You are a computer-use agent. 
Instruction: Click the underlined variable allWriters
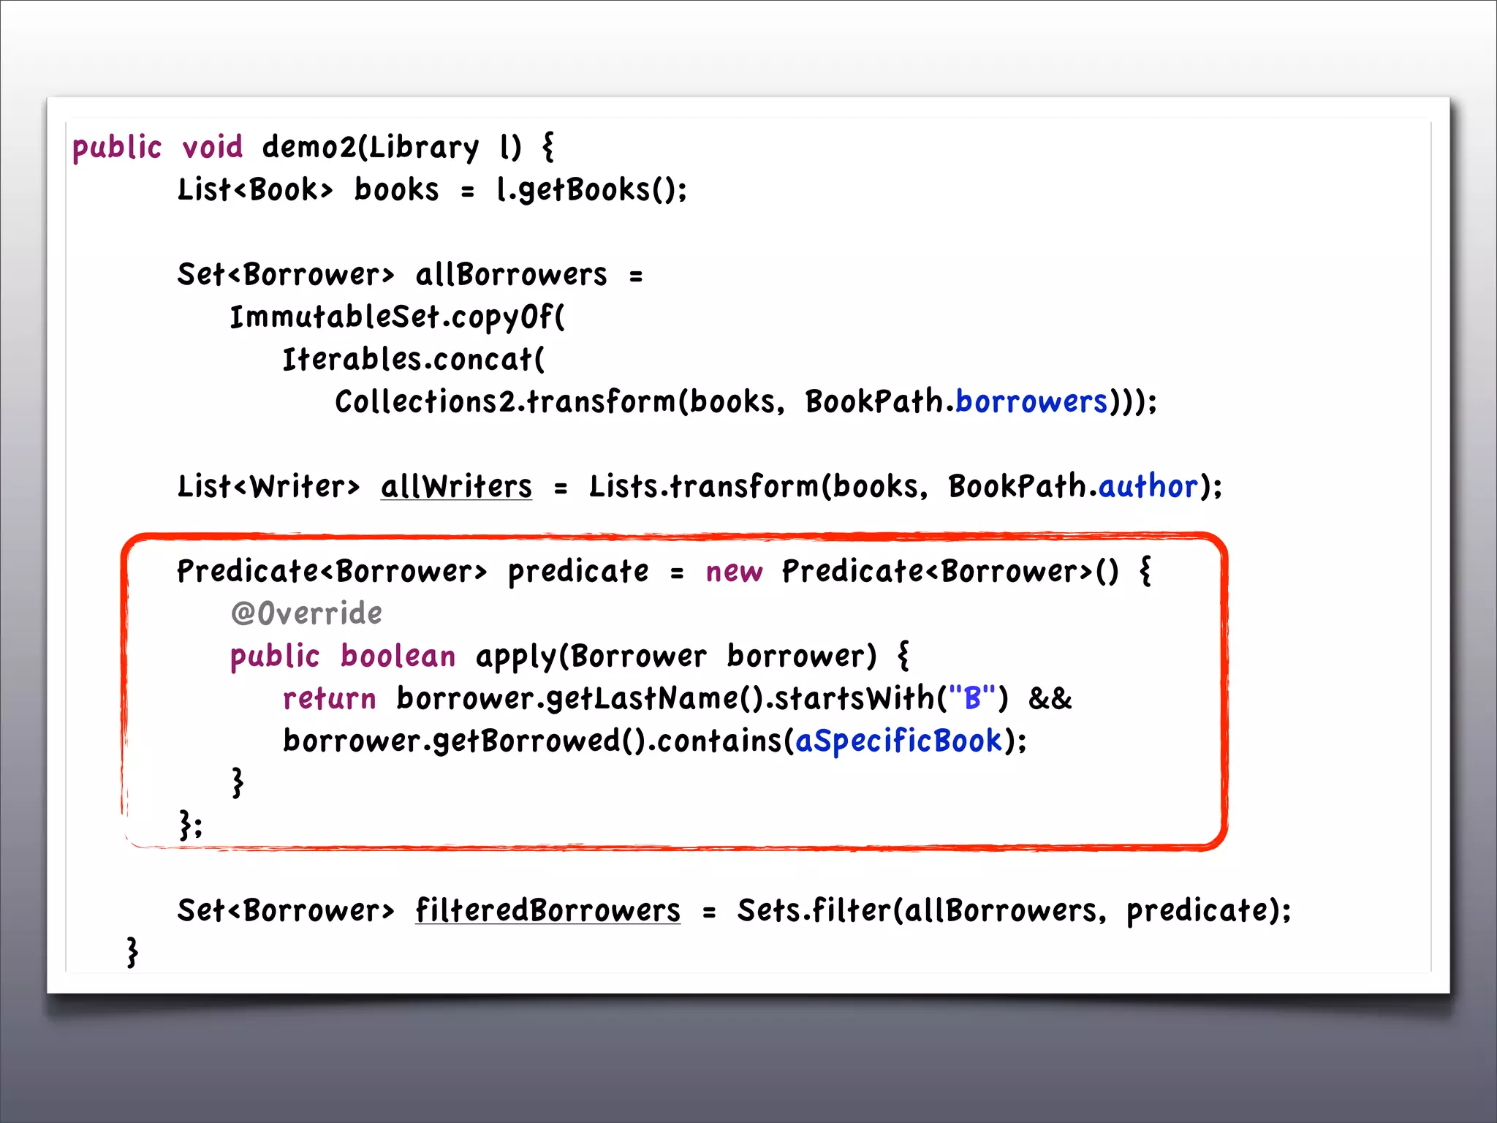tap(456, 486)
